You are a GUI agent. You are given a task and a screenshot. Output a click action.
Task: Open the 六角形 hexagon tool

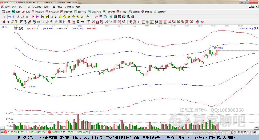(x=147, y=12)
